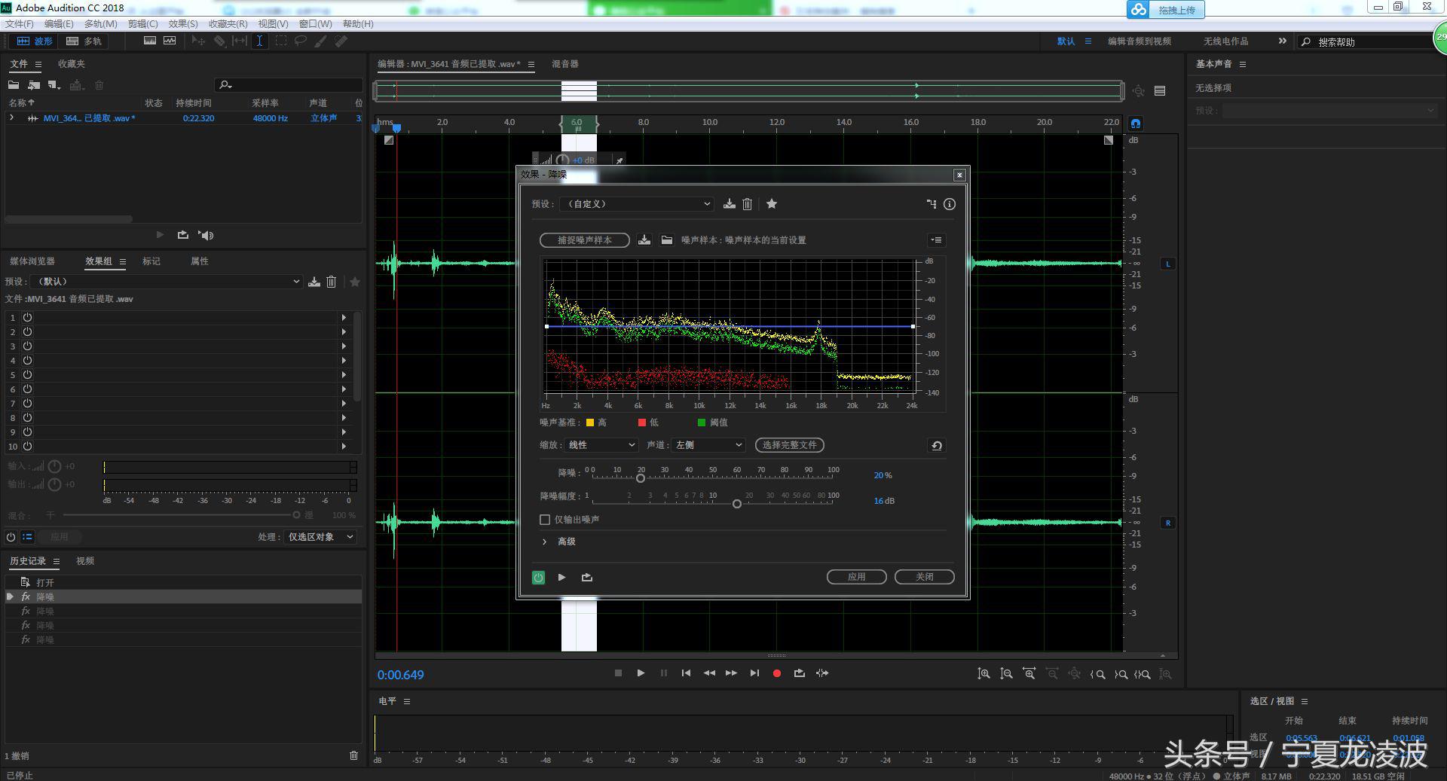
Task: Open the 声道 左侧 dropdown
Action: [708, 445]
